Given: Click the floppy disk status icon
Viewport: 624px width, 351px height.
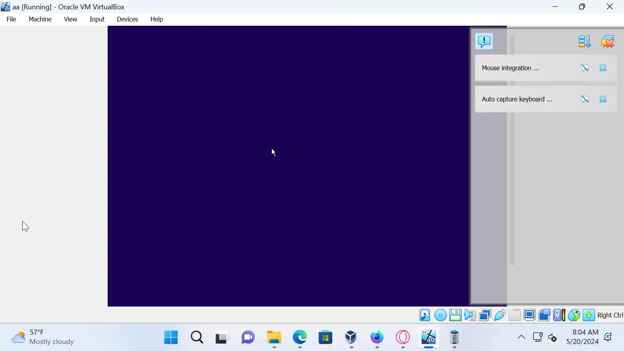Looking at the screenshot, I should [455, 315].
